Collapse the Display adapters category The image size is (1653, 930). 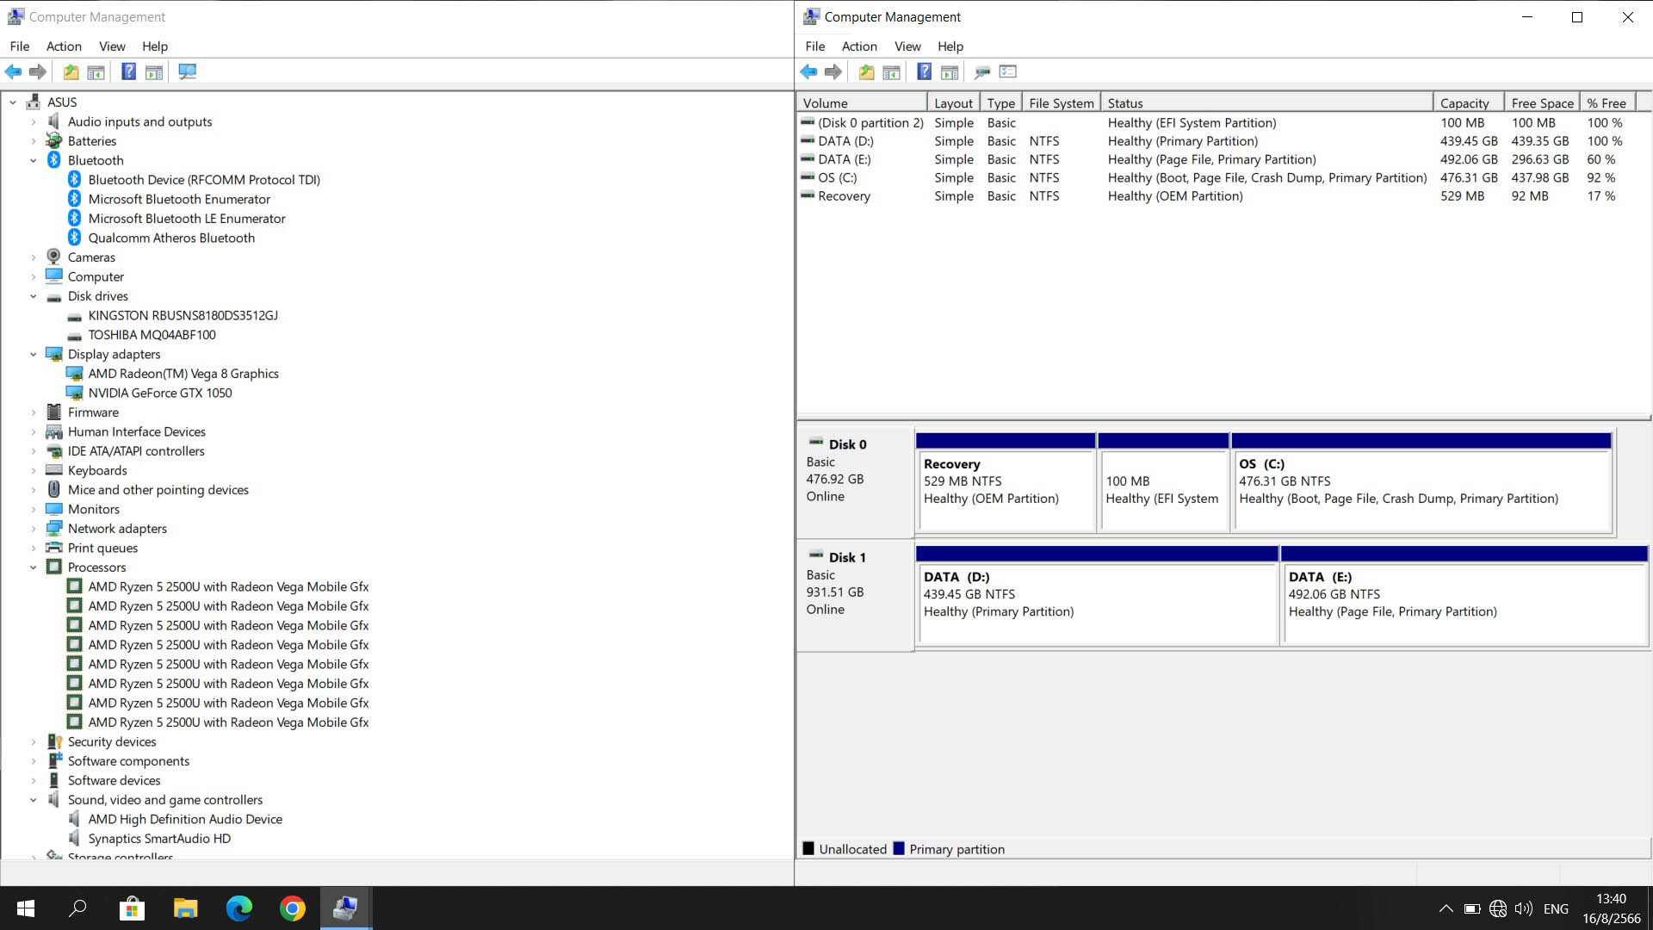34,354
